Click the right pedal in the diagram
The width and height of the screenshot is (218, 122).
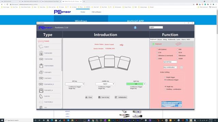click(x=124, y=63)
